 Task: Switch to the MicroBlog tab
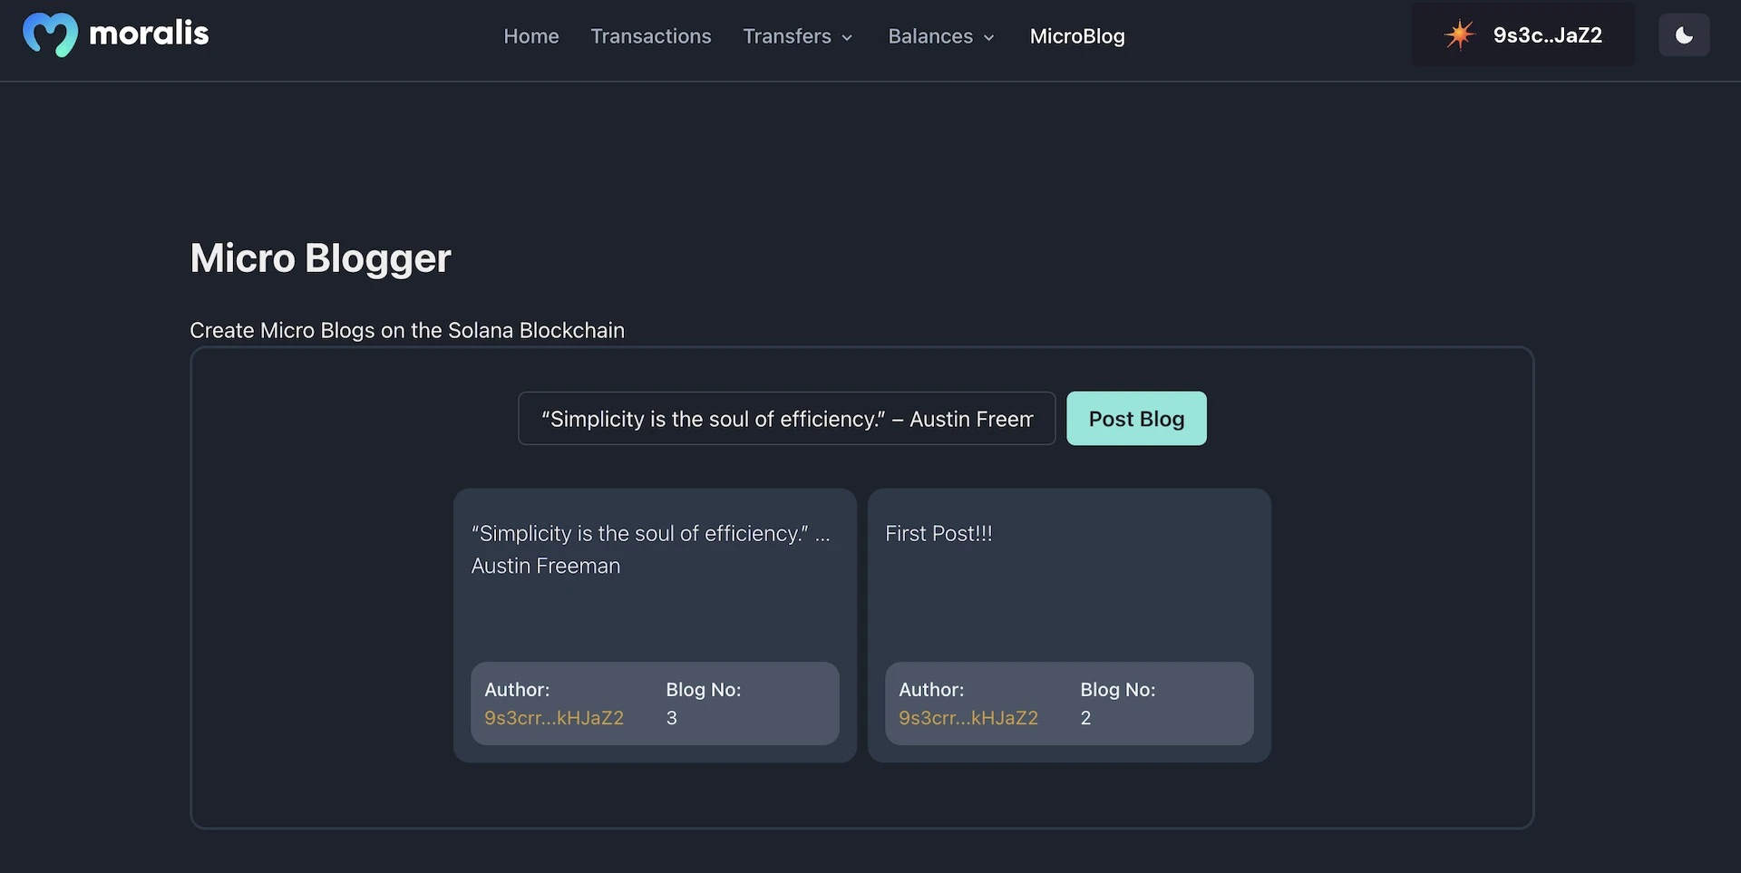coord(1077,36)
